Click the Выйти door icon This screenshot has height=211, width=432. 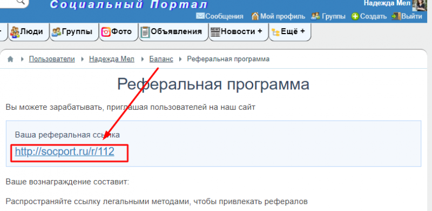tap(396, 16)
